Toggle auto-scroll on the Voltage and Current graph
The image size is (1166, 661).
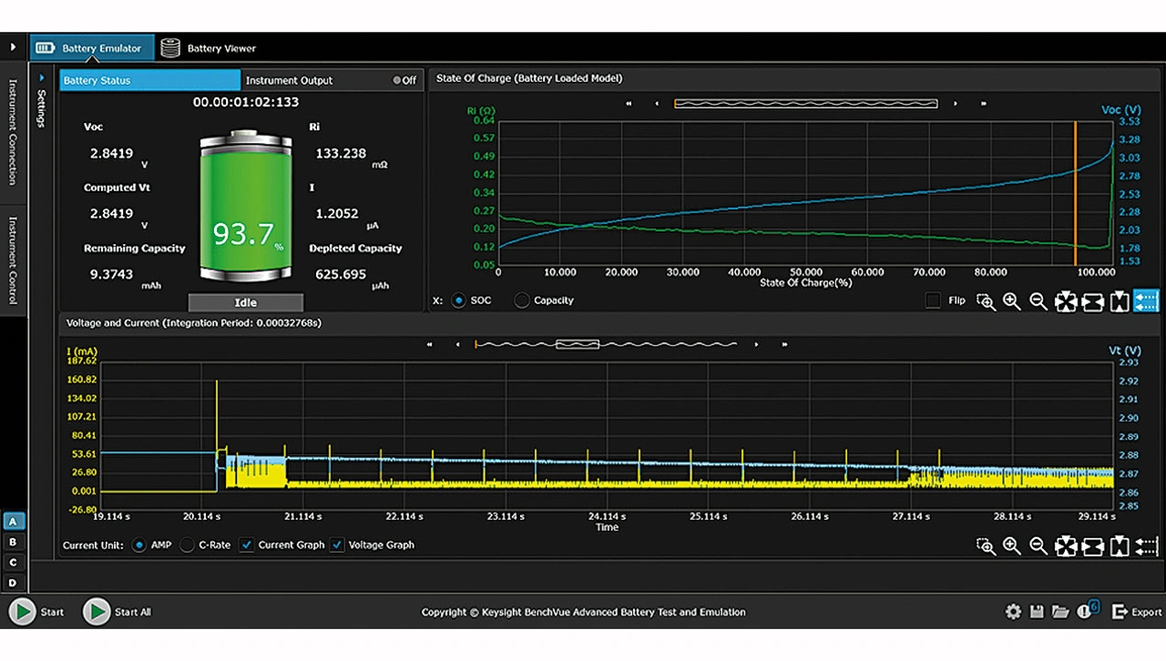pos(1146,546)
